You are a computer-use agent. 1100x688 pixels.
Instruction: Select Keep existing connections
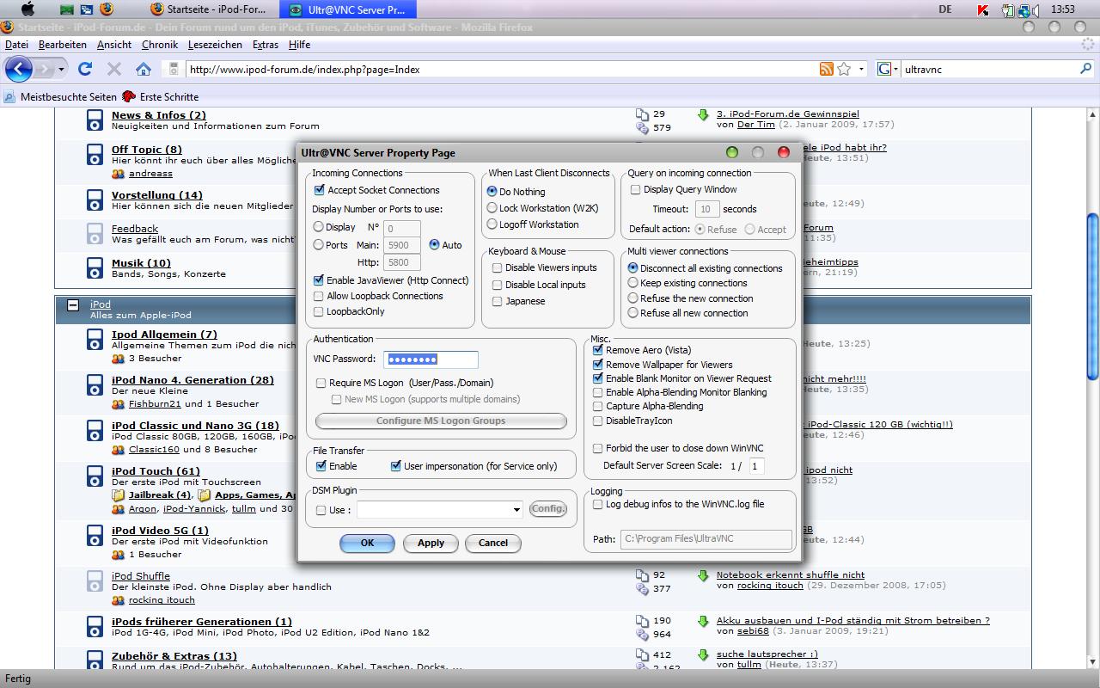click(633, 283)
